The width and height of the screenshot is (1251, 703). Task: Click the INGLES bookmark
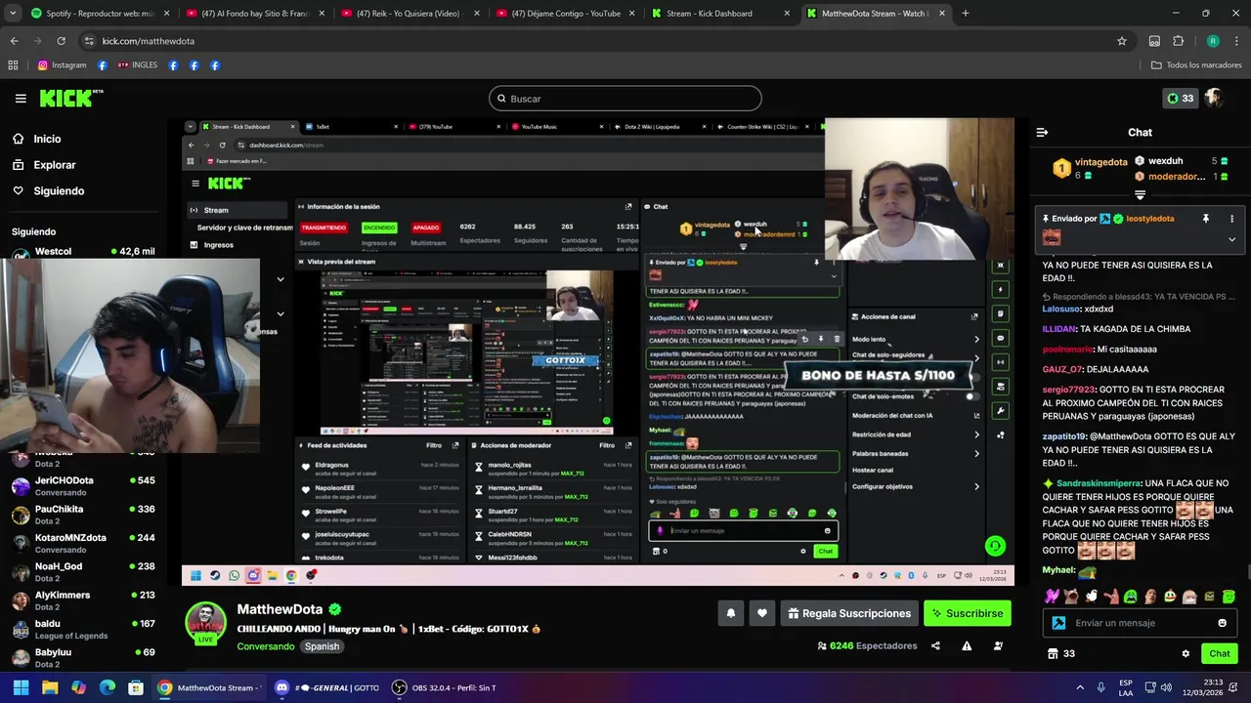[x=138, y=65]
